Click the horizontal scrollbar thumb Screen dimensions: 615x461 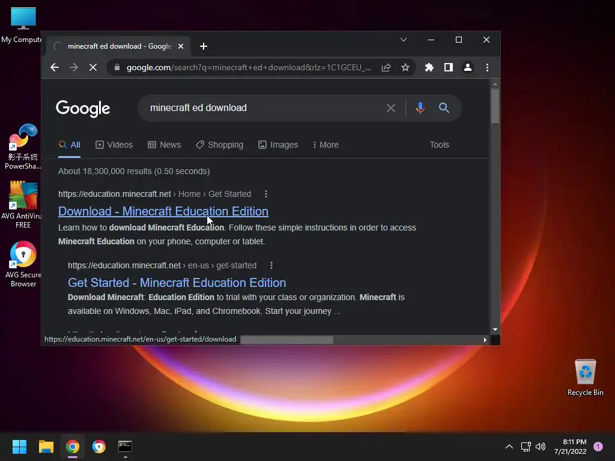coord(287,340)
